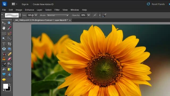This screenshot has width=170, height=96.
Task: Swap foreground and background colors
Action: (10, 84)
